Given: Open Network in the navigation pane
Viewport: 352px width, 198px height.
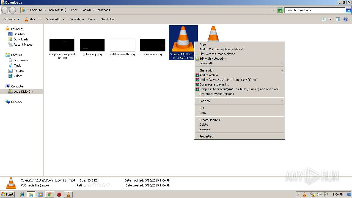Looking at the screenshot, I should 16,102.
